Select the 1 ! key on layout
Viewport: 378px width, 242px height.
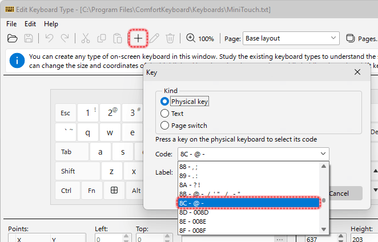88,113
